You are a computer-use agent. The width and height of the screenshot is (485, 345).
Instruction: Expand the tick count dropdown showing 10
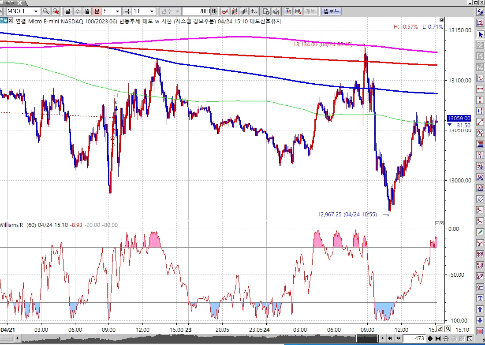click(x=152, y=11)
